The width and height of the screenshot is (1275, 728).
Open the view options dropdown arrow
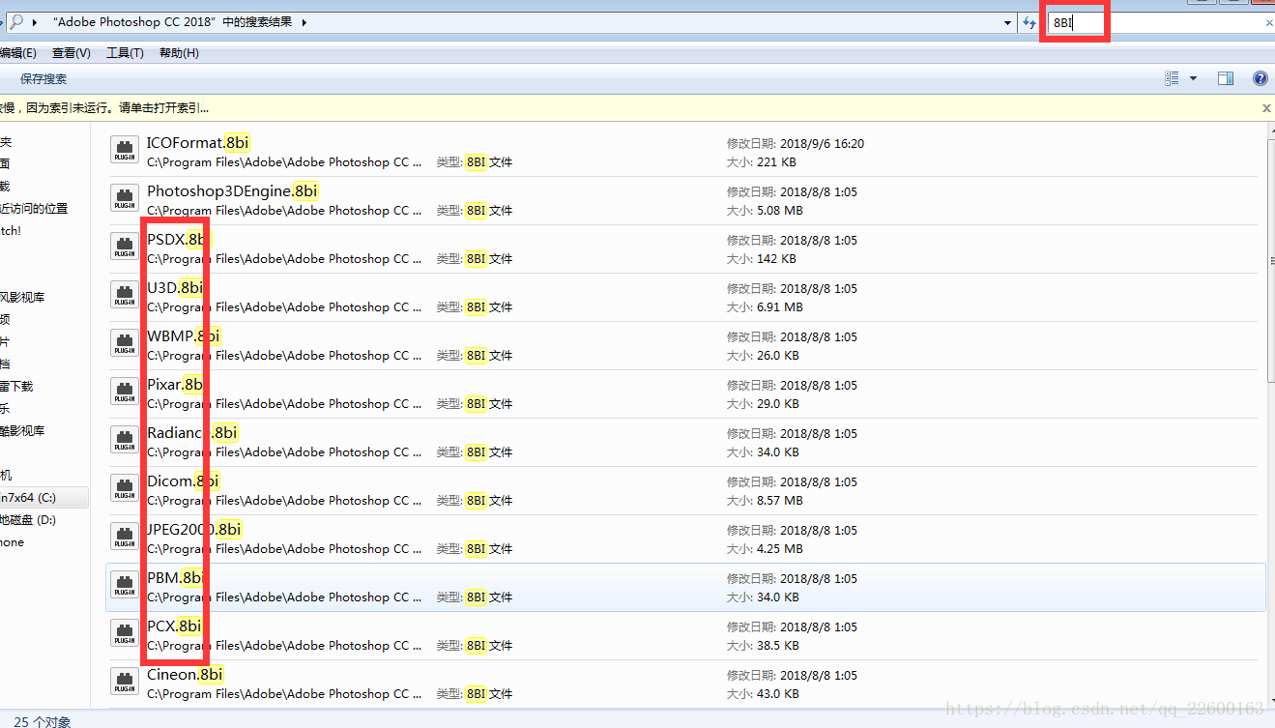(1193, 78)
